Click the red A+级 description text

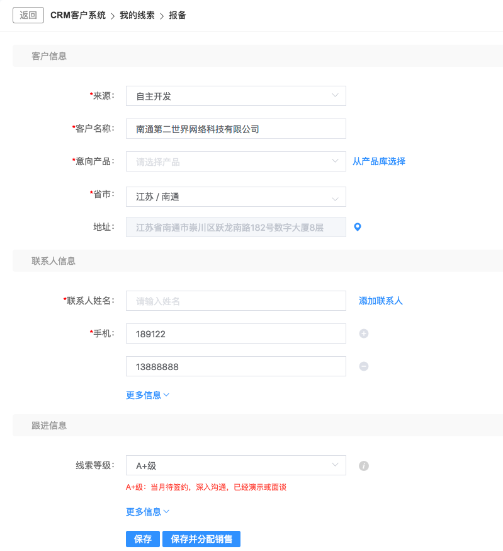click(206, 487)
